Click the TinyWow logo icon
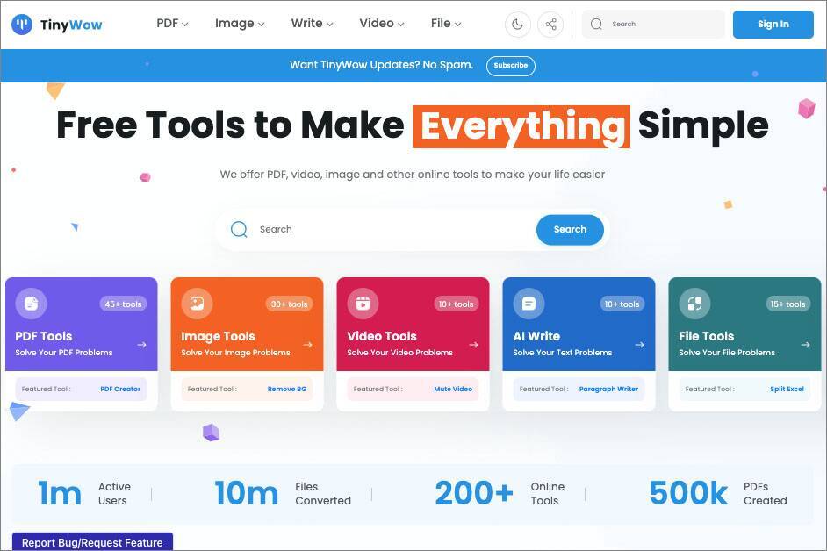Viewport: 827px width, 551px height. [x=22, y=25]
